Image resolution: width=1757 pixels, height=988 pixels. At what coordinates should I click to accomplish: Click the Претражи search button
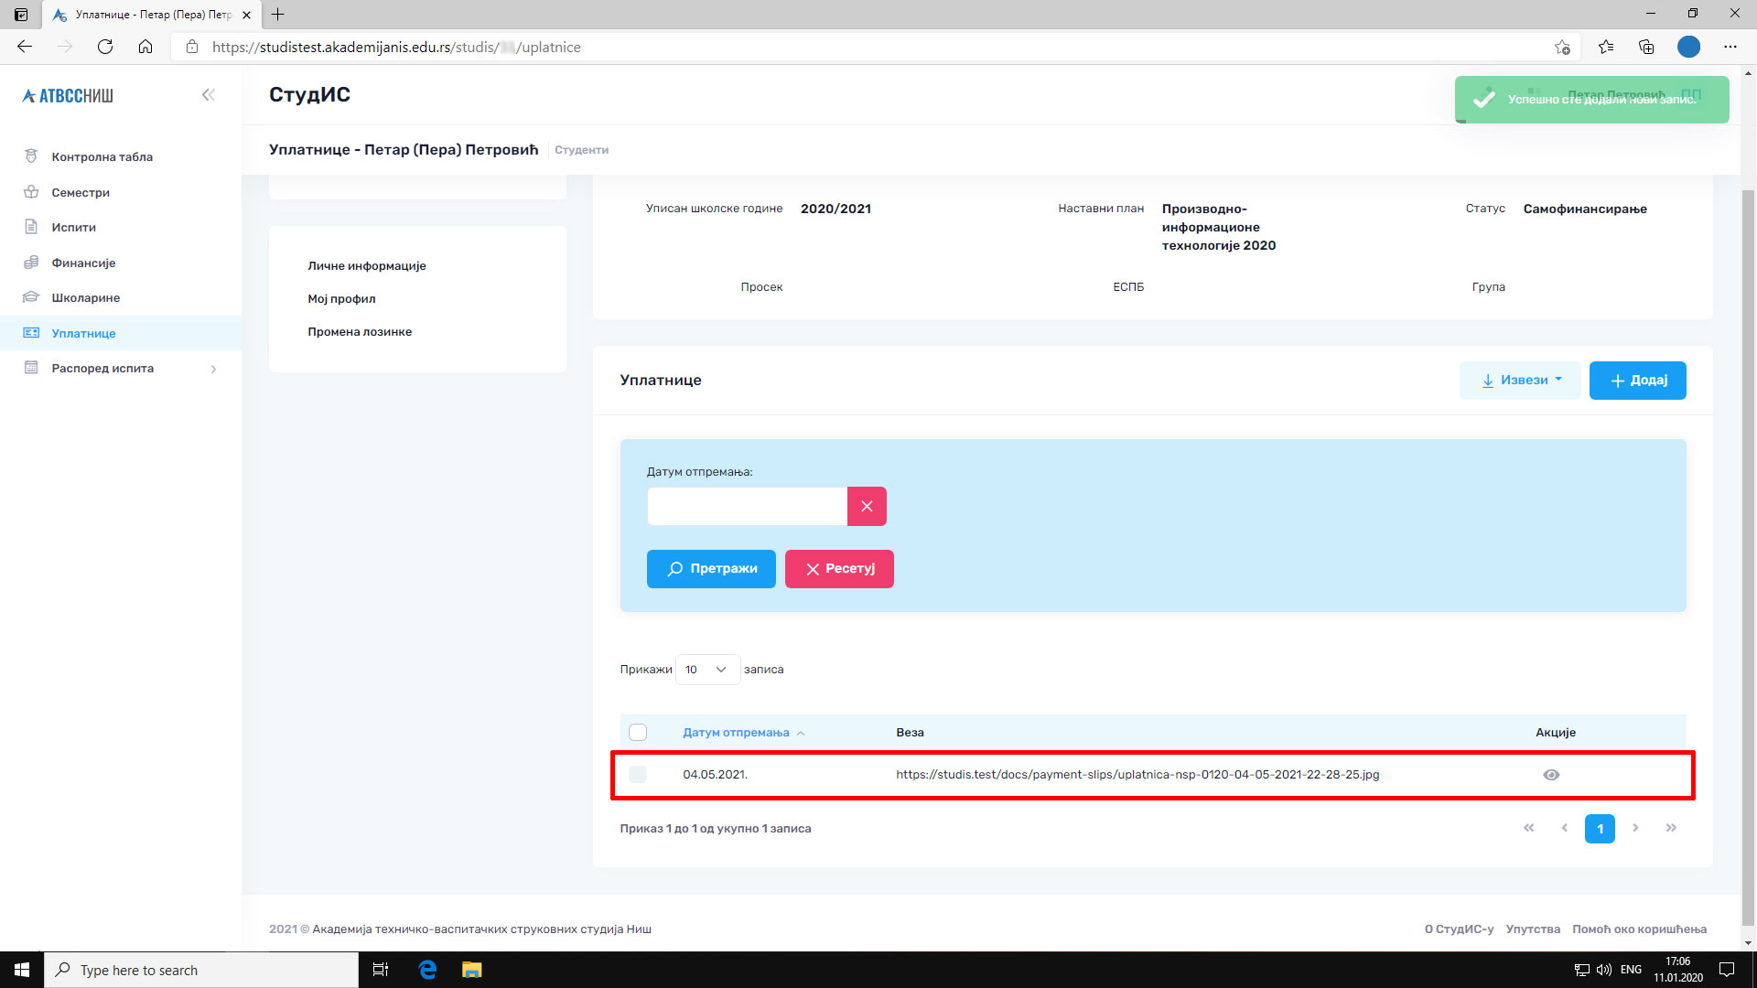(x=711, y=569)
